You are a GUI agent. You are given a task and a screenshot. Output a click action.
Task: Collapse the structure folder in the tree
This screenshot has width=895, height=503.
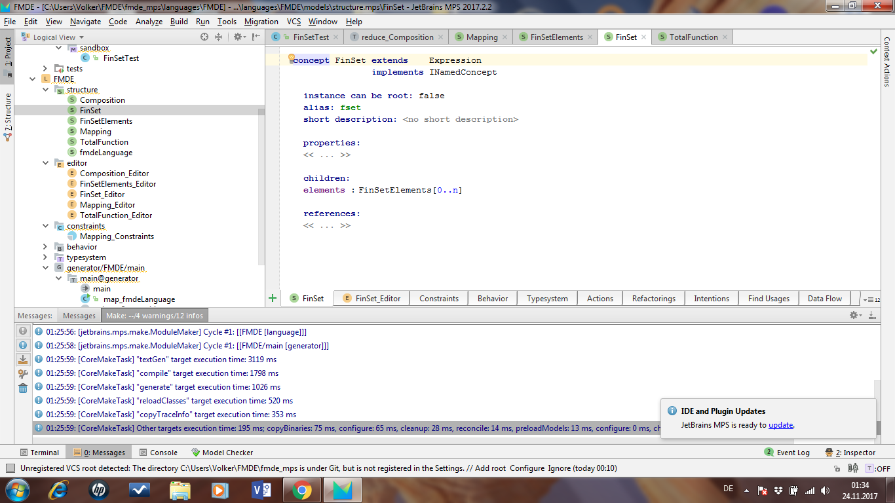tap(46, 90)
